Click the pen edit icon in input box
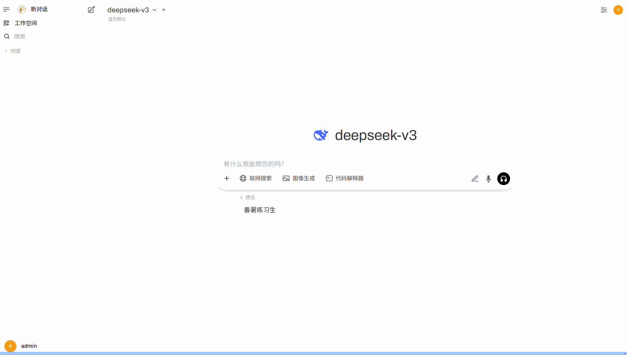Image resolution: width=627 pixels, height=355 pixels. point(475,179)
